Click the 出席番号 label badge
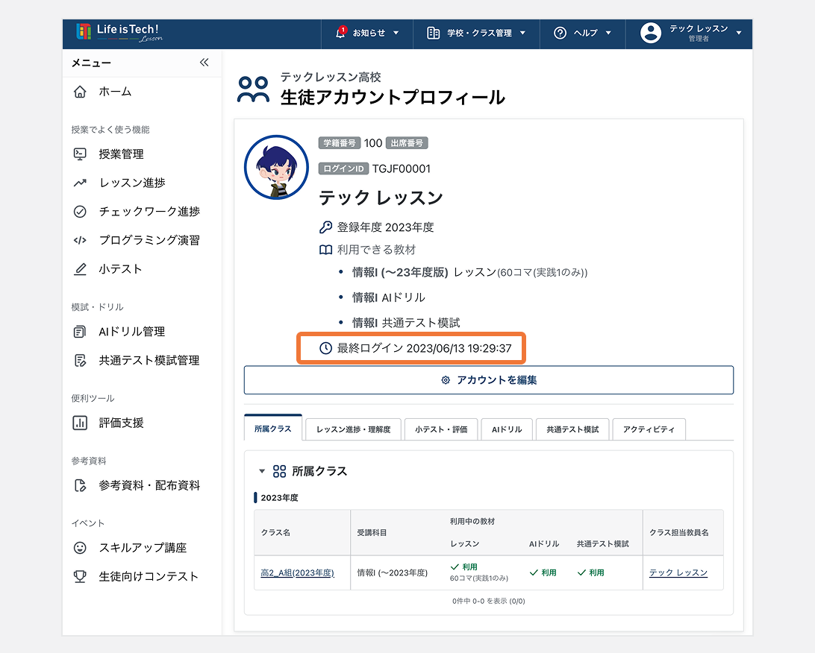Viewport: 815px width, 653px height. (x=407, y=142)
